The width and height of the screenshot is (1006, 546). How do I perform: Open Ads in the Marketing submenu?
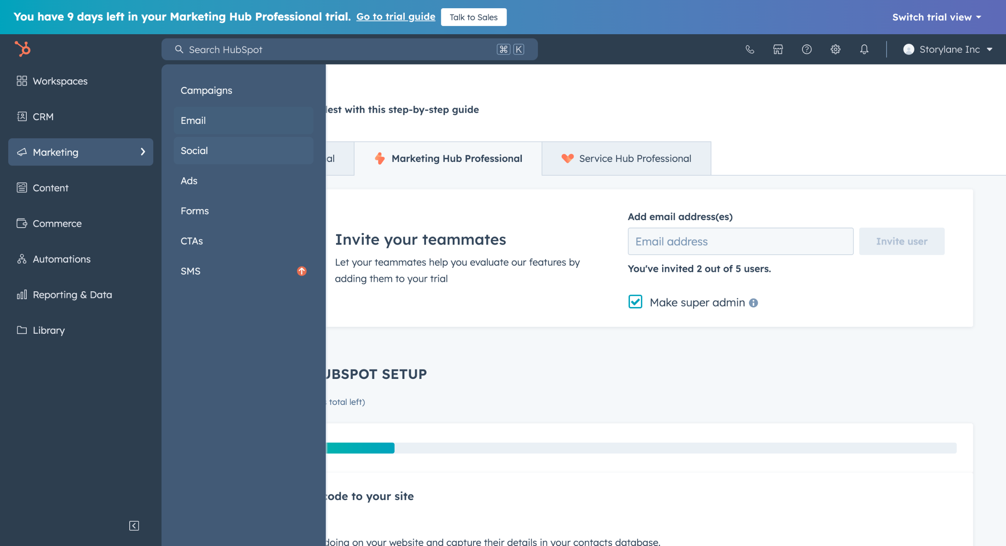coord(244,181)
